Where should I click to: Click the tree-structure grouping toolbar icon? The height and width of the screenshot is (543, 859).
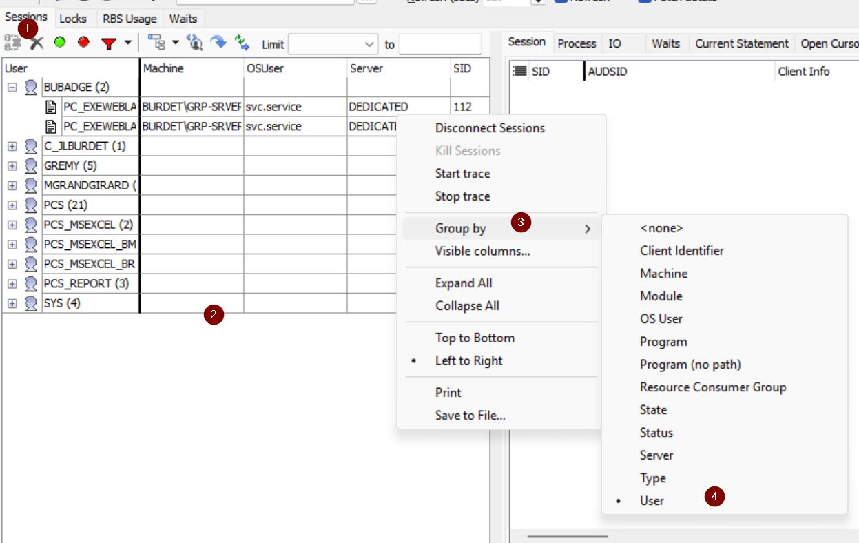pos(158,43)
